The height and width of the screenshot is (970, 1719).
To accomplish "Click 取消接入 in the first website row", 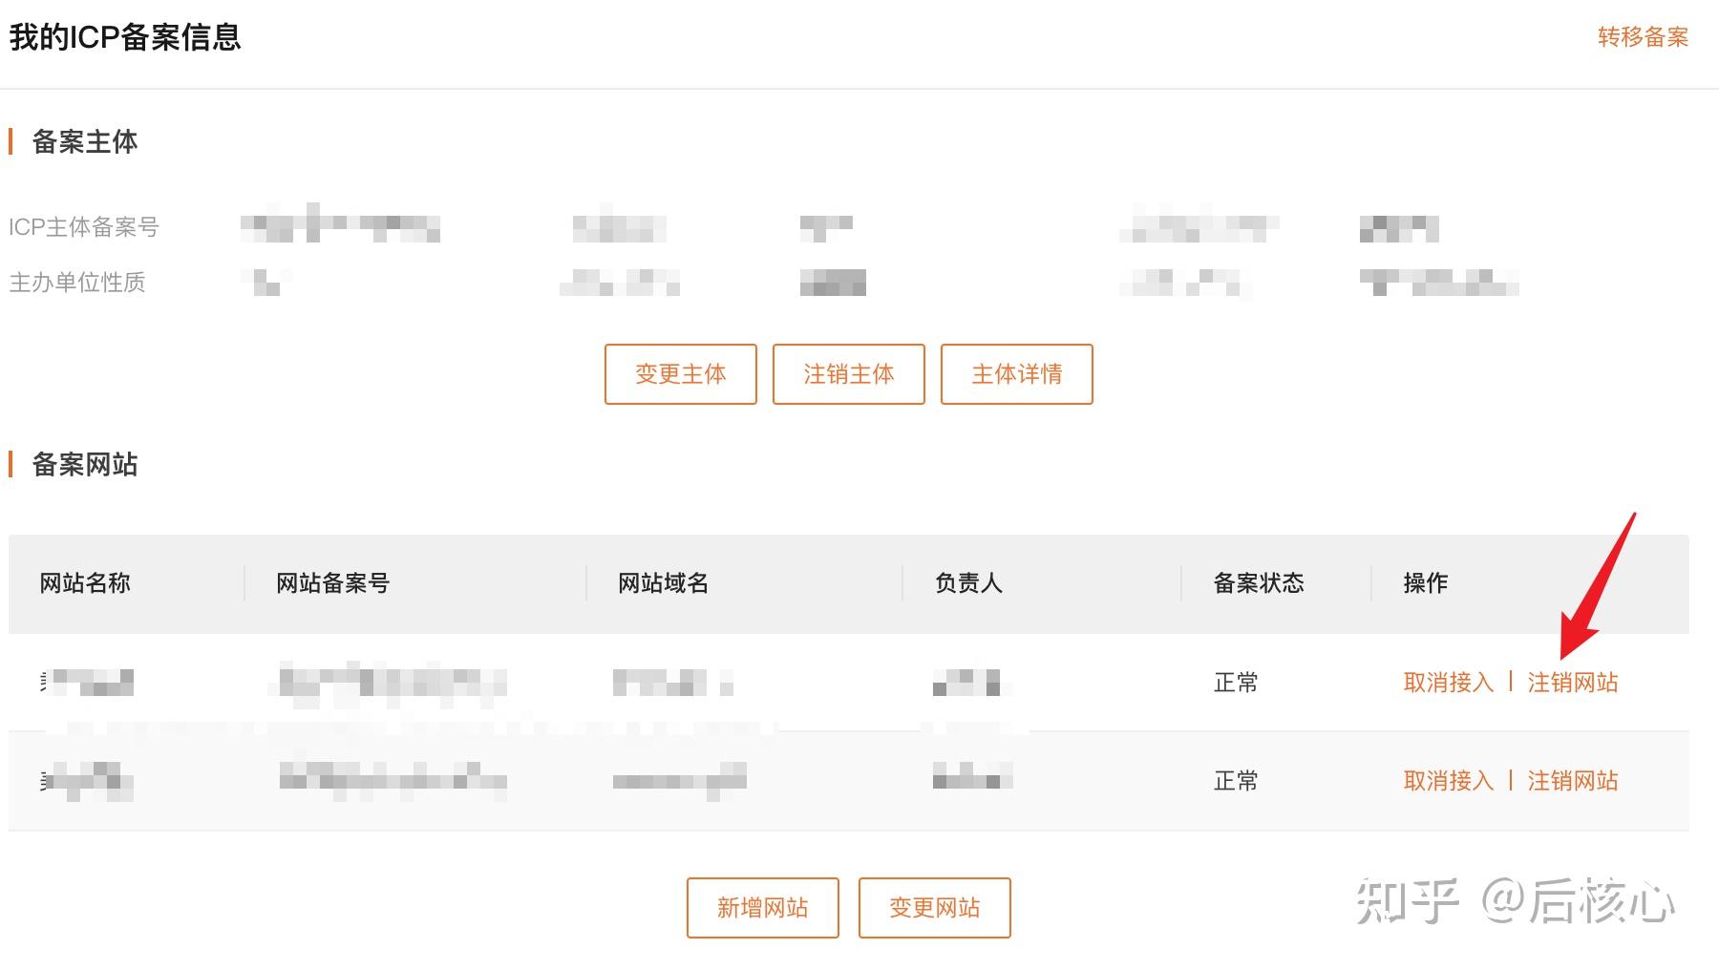I will point(1448,683).
